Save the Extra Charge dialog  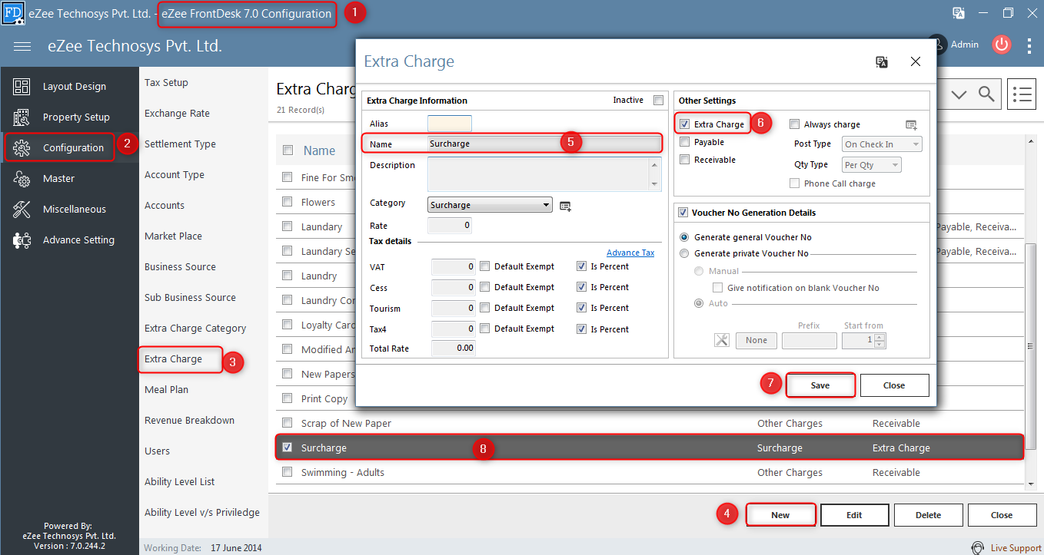(820, 385)
